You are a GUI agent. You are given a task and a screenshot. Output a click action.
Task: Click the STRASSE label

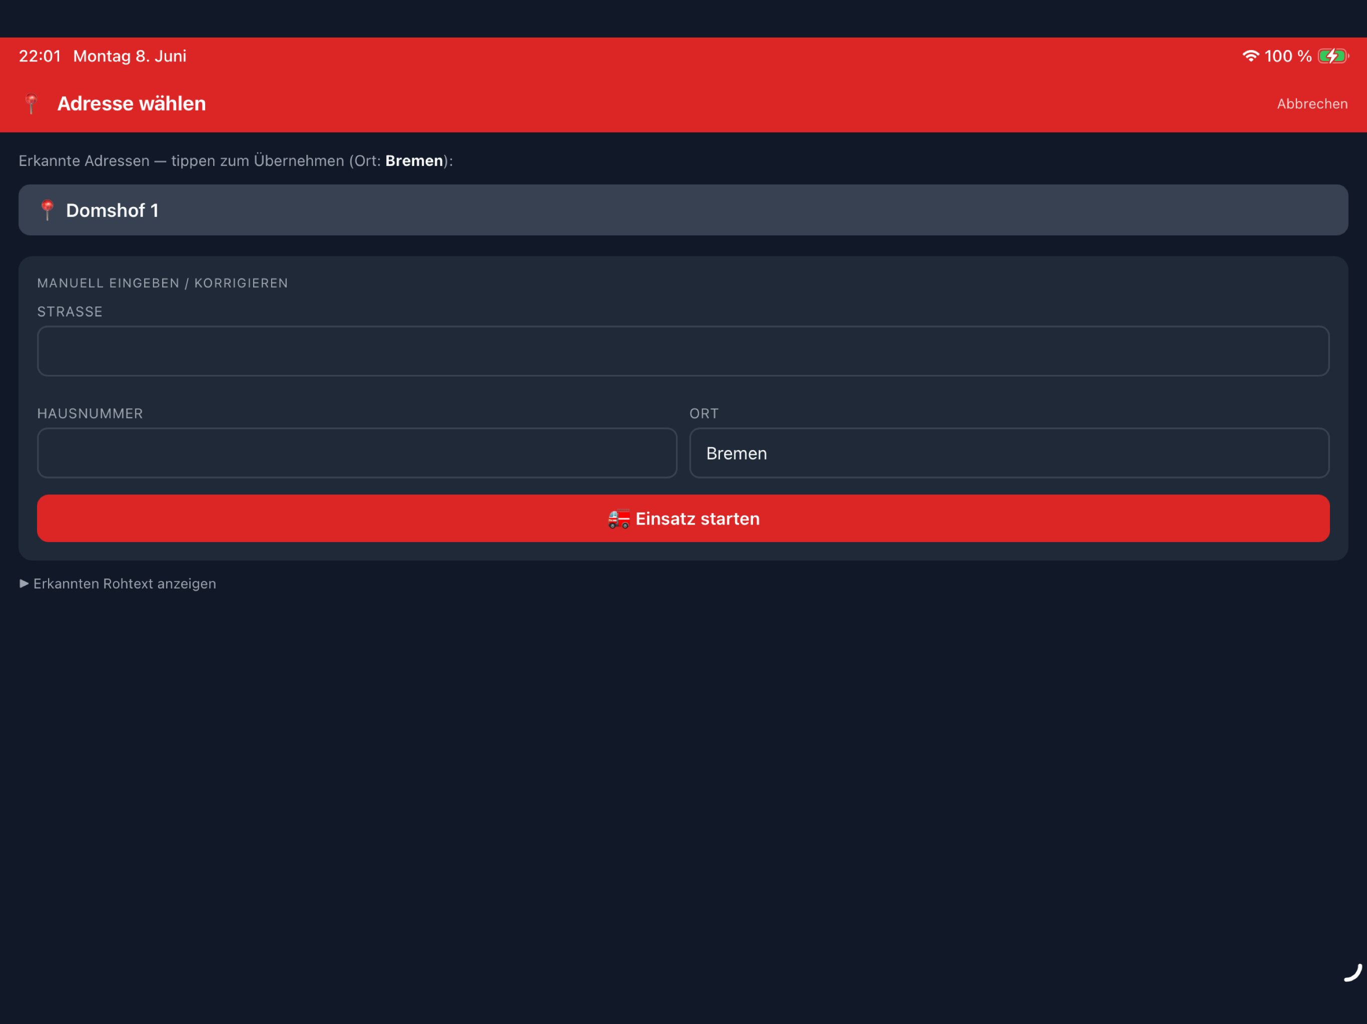(70, 311)
